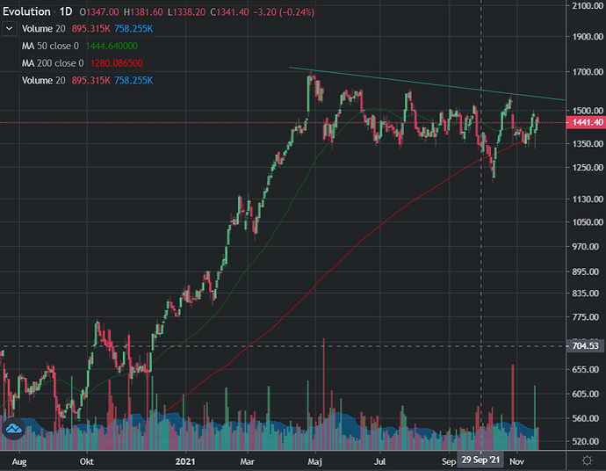
Task: Click the 1250.00 price scale label
Action: (x=588, y=168)
